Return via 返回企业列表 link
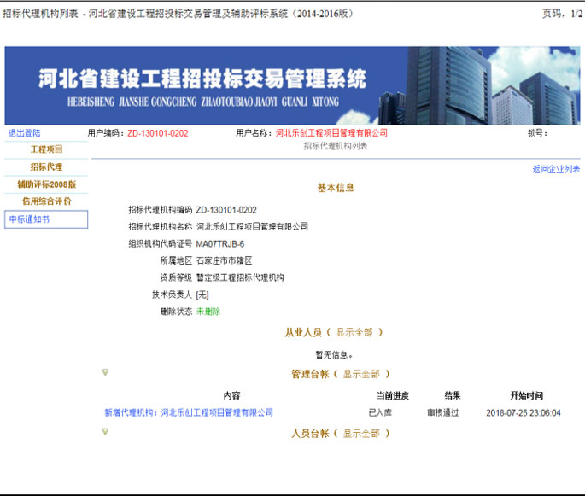 (556, 169)
